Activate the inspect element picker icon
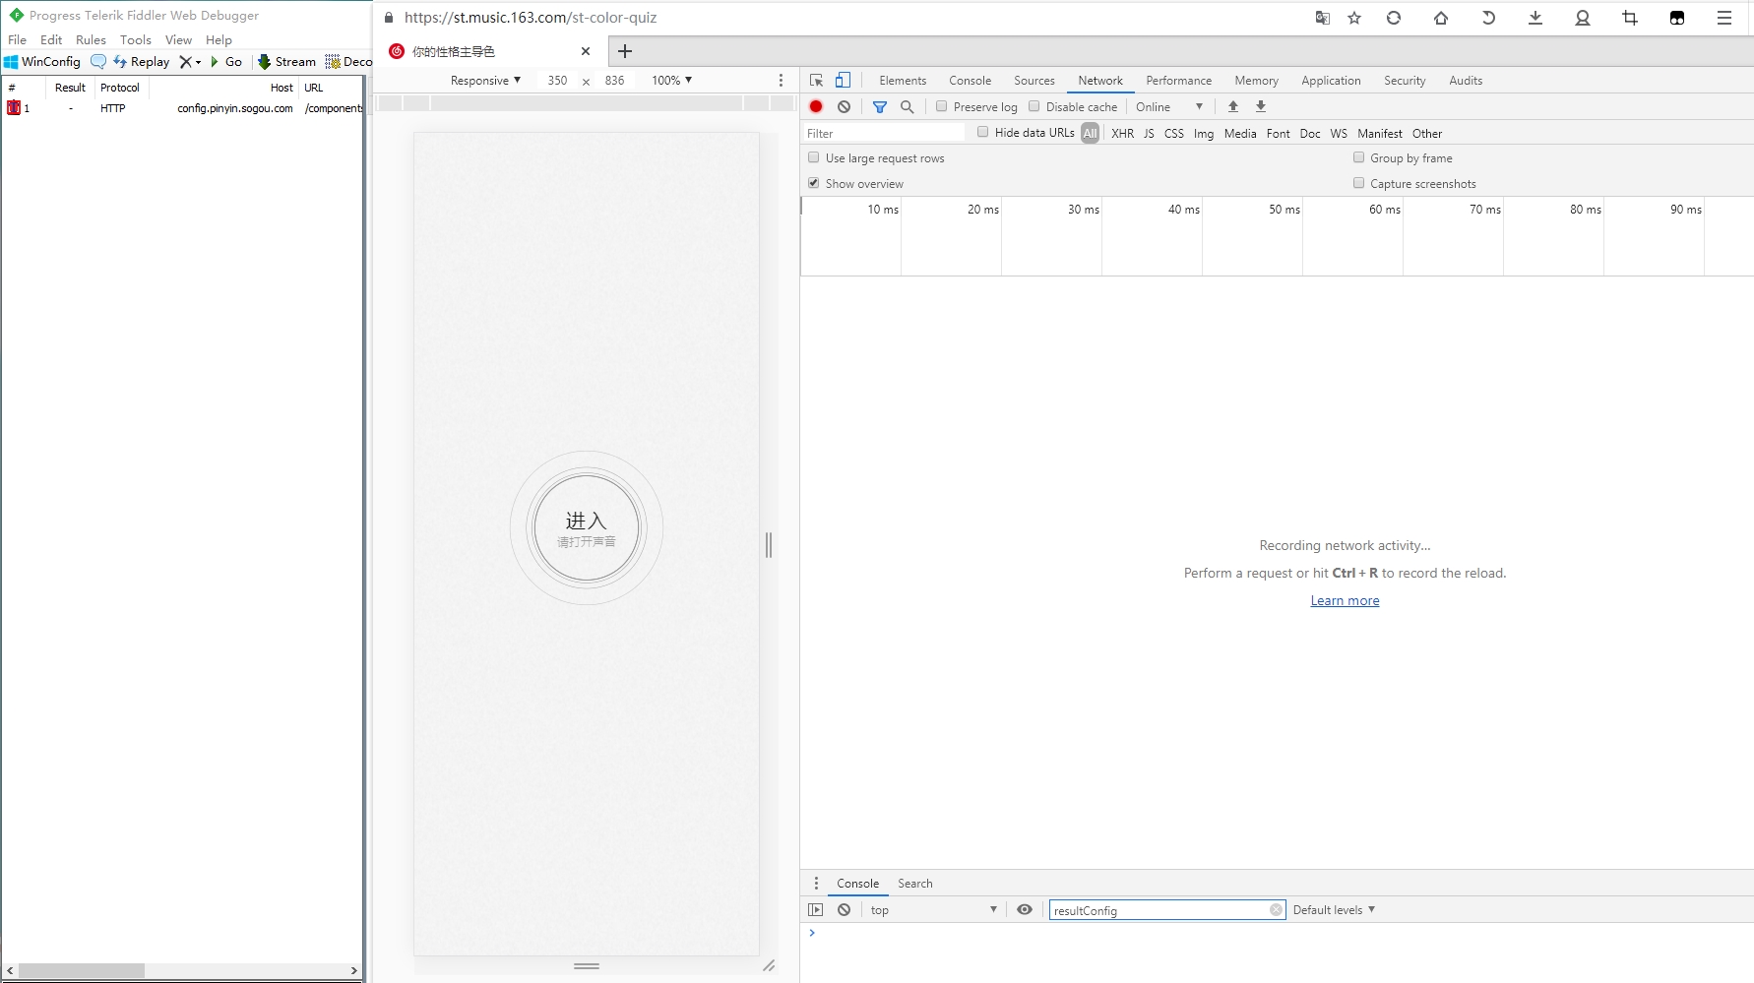Screen dimensions: 1754x983 tap(816, 81)
